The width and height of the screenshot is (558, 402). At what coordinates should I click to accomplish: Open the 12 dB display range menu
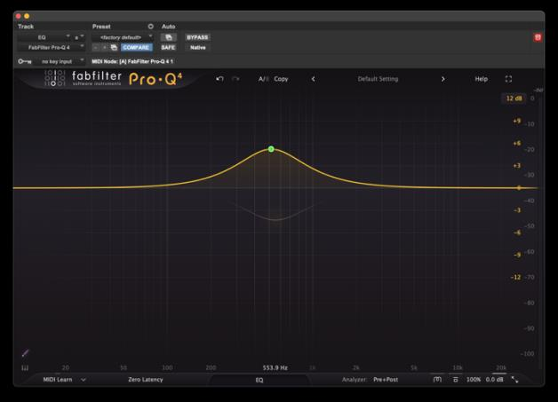tap(514, 99)
